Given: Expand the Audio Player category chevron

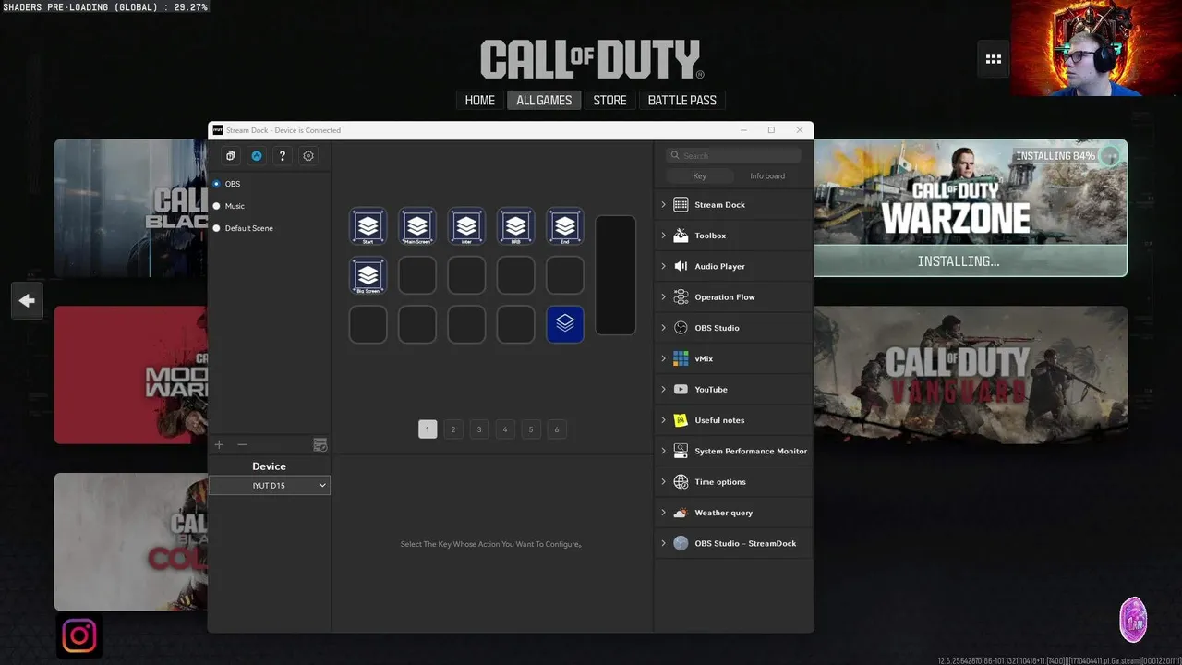Looking at the screenshot, I should click(x=663, y=266).
